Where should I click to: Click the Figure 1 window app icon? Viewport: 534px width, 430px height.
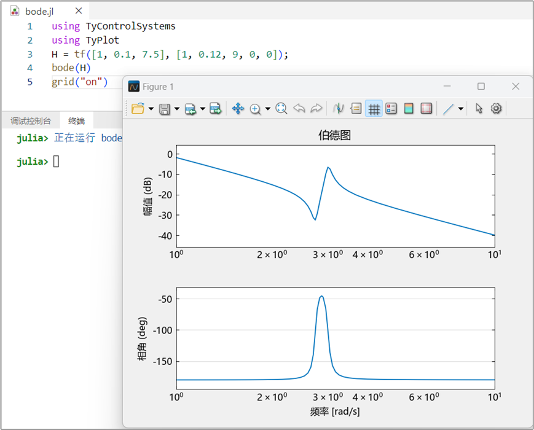(x=134, y=87)
